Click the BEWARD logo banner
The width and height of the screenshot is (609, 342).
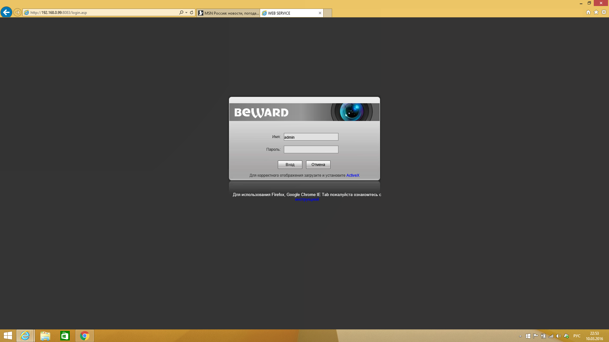click(x=304, y=112)
